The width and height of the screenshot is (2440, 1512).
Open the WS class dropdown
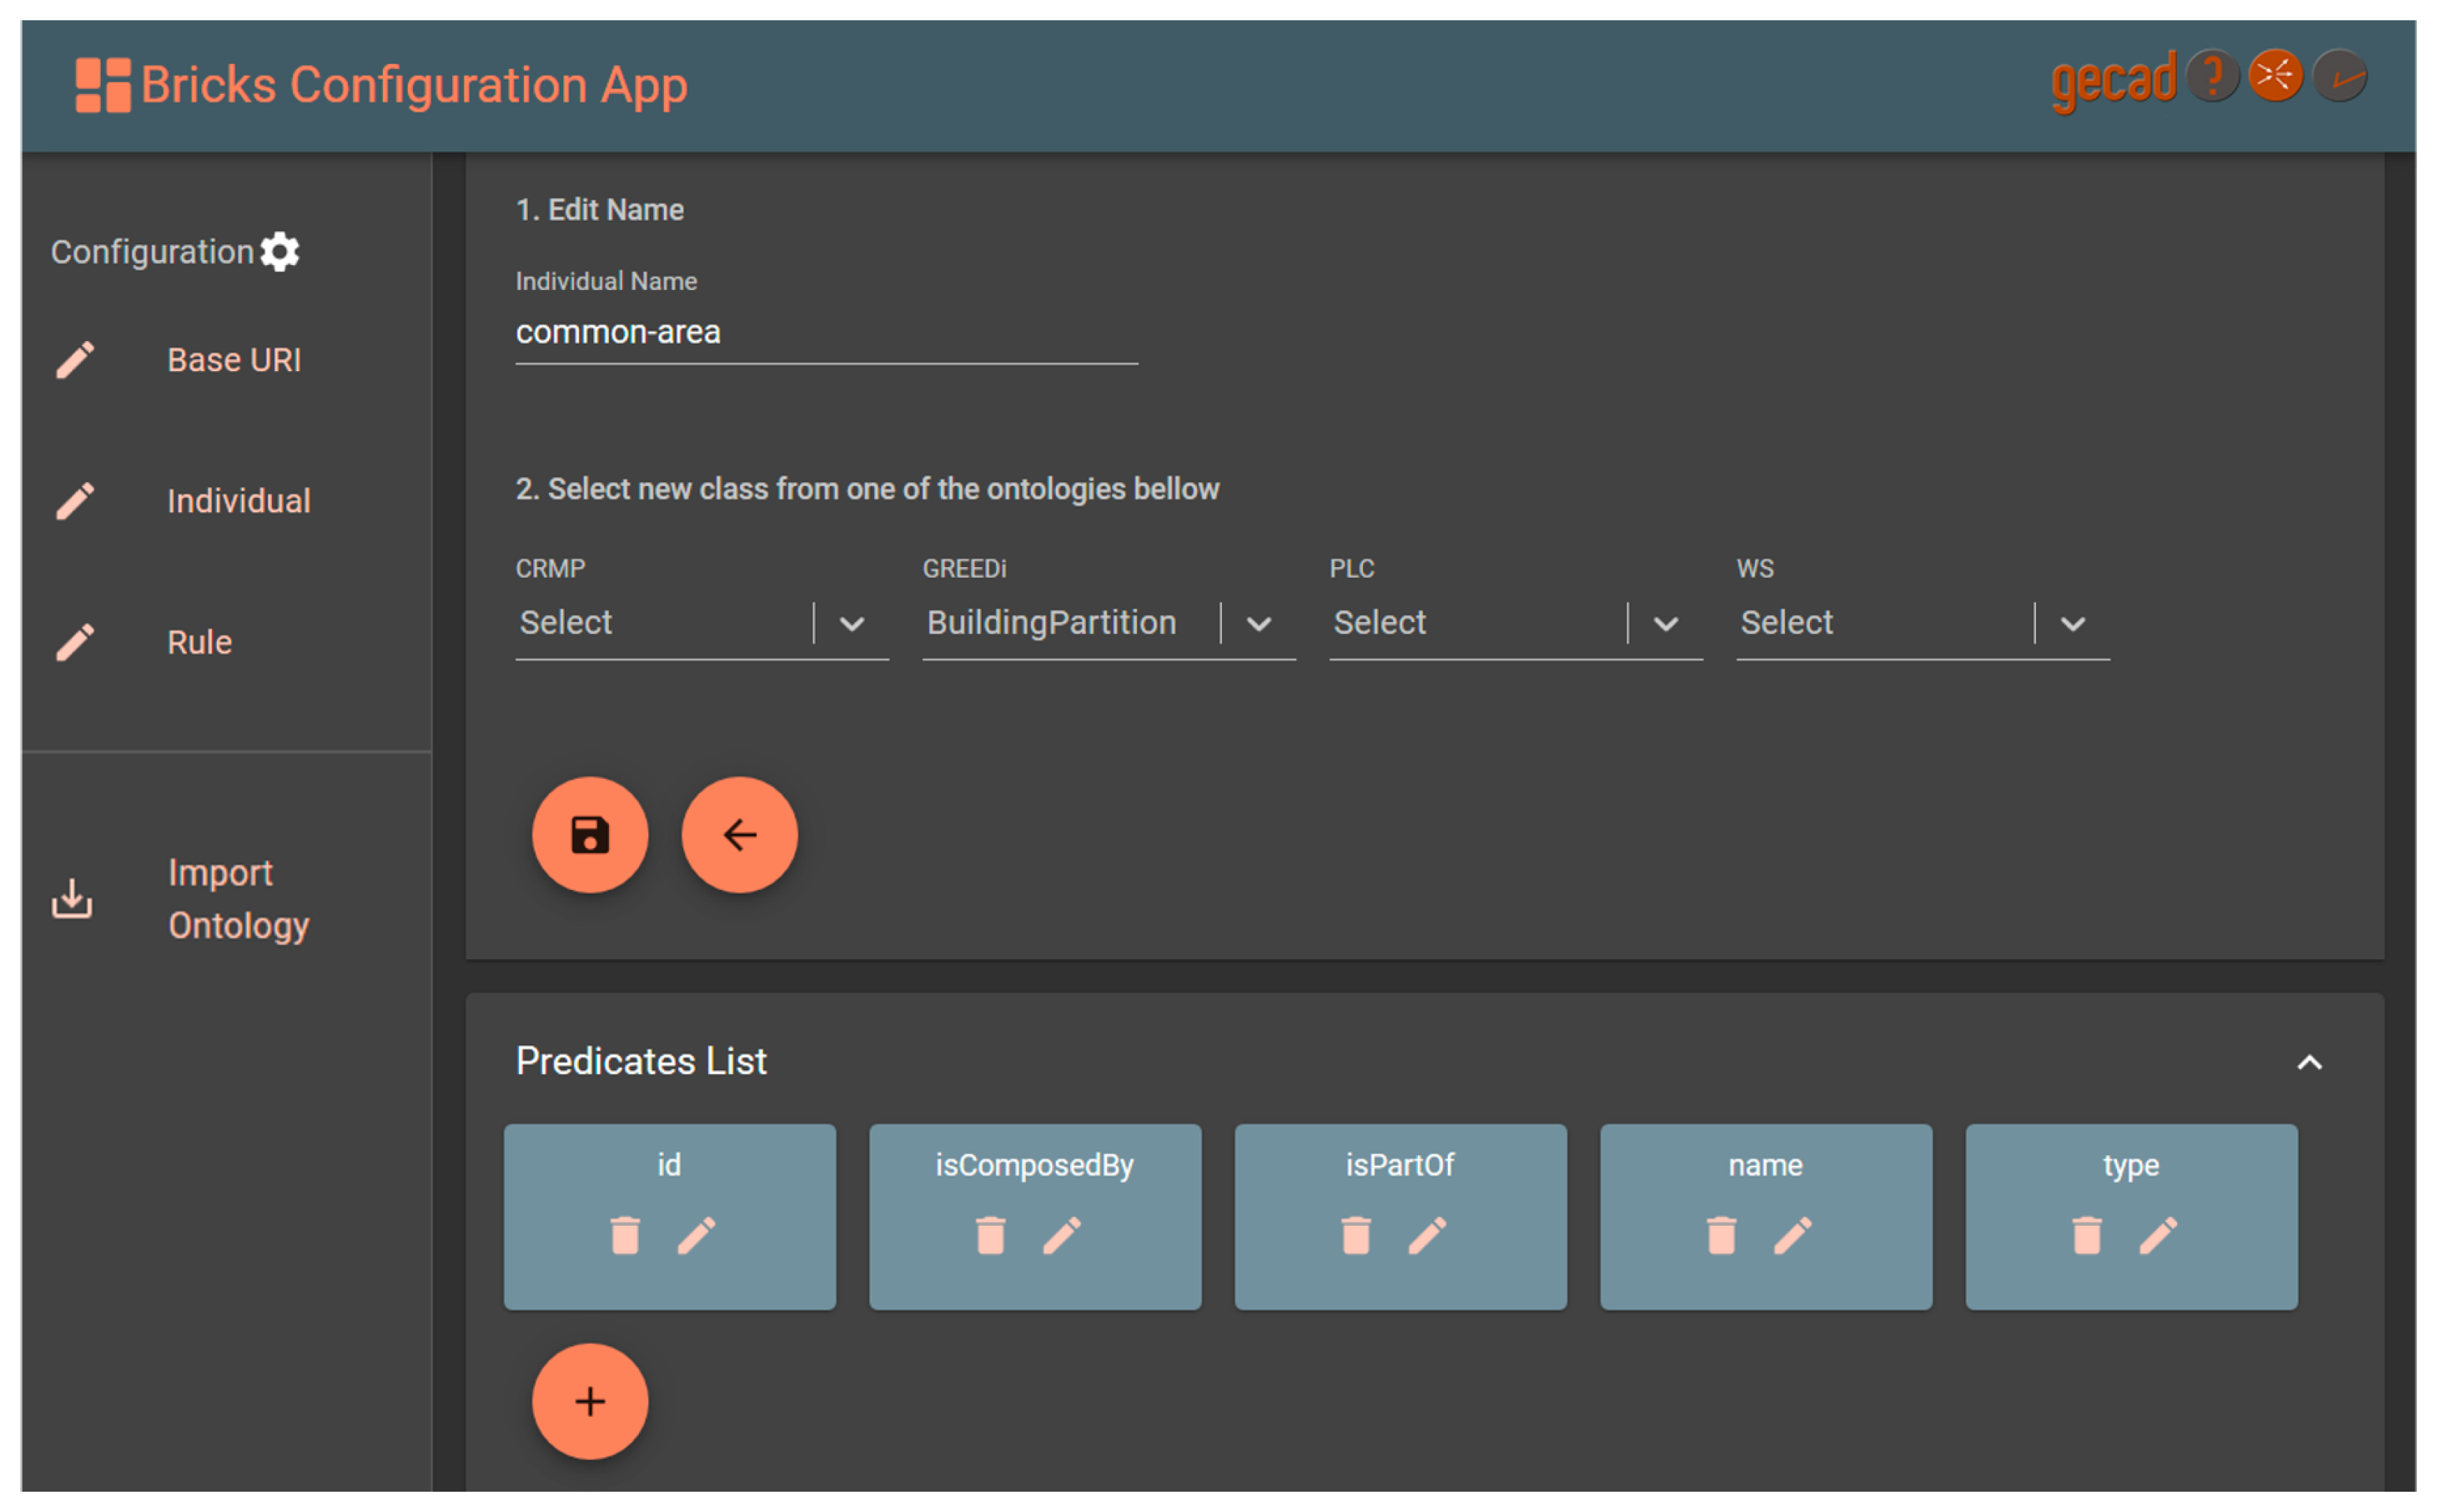[x=2072, y=624]
